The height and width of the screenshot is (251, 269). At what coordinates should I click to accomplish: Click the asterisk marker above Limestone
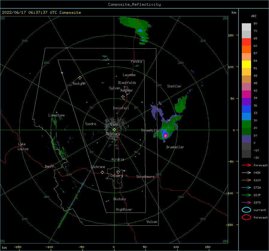(x=56, y=113)
